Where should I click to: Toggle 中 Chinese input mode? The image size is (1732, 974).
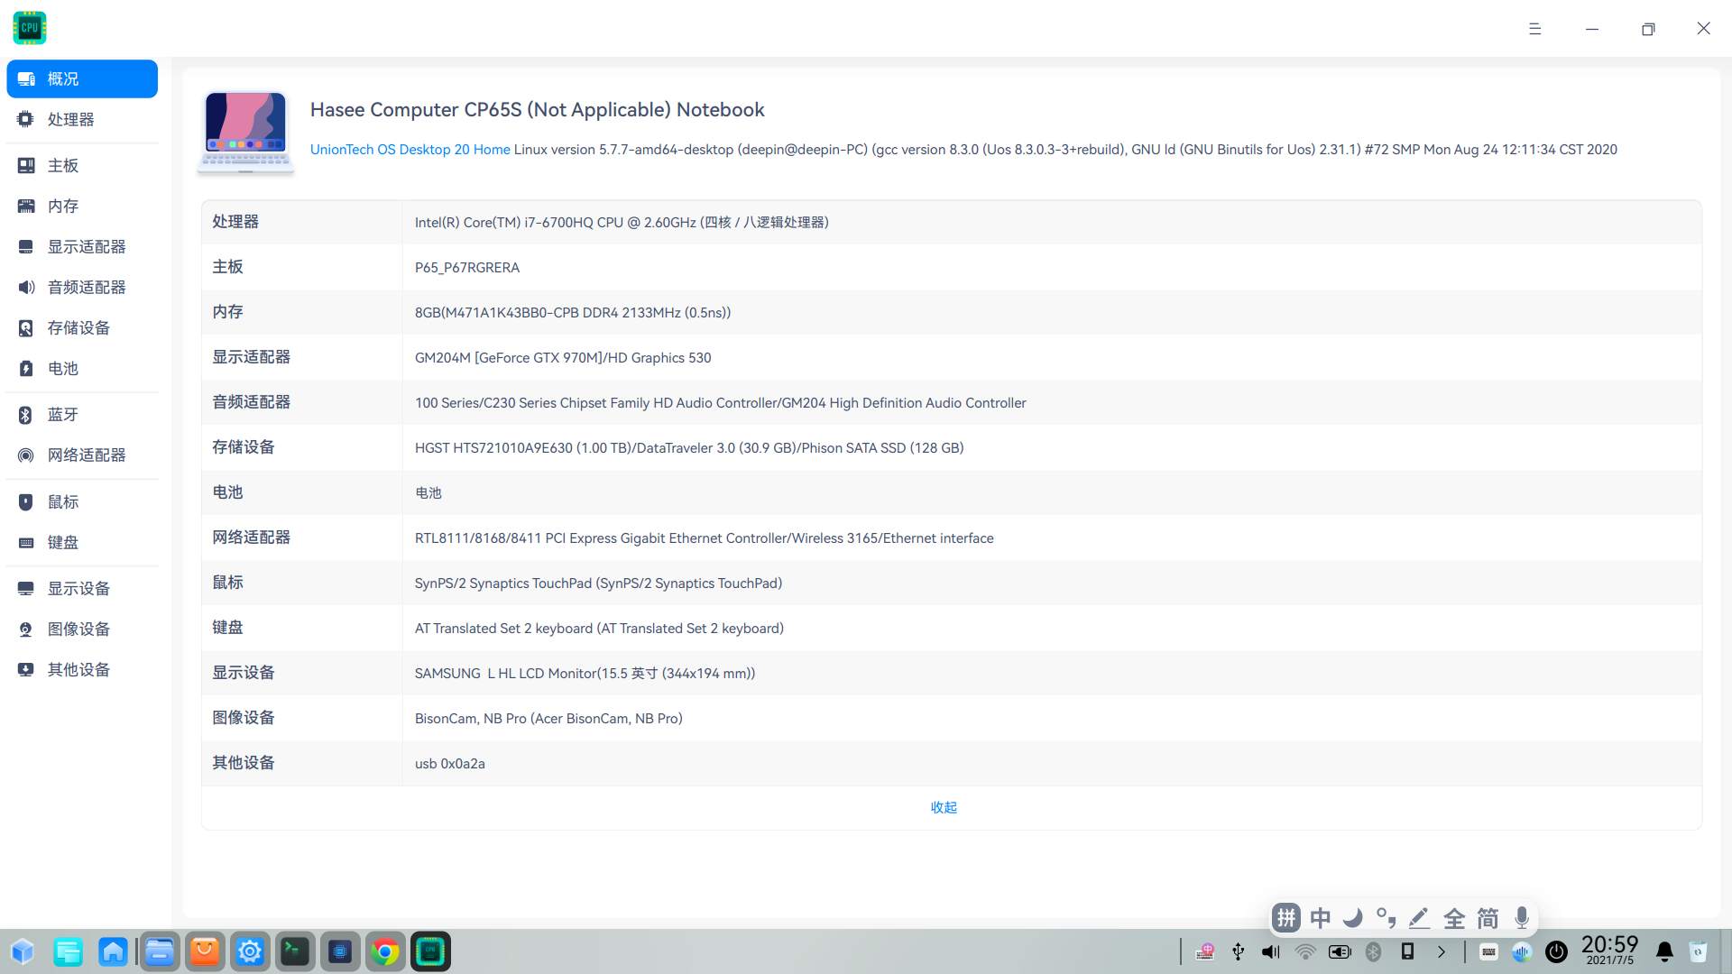tap(1321, 918)
